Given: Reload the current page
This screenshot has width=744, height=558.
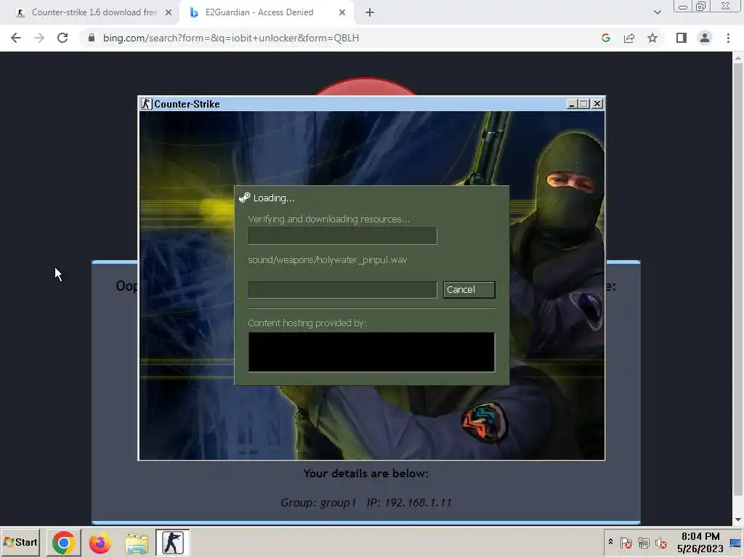Looking at the screenshot, I should pos(62,38).
